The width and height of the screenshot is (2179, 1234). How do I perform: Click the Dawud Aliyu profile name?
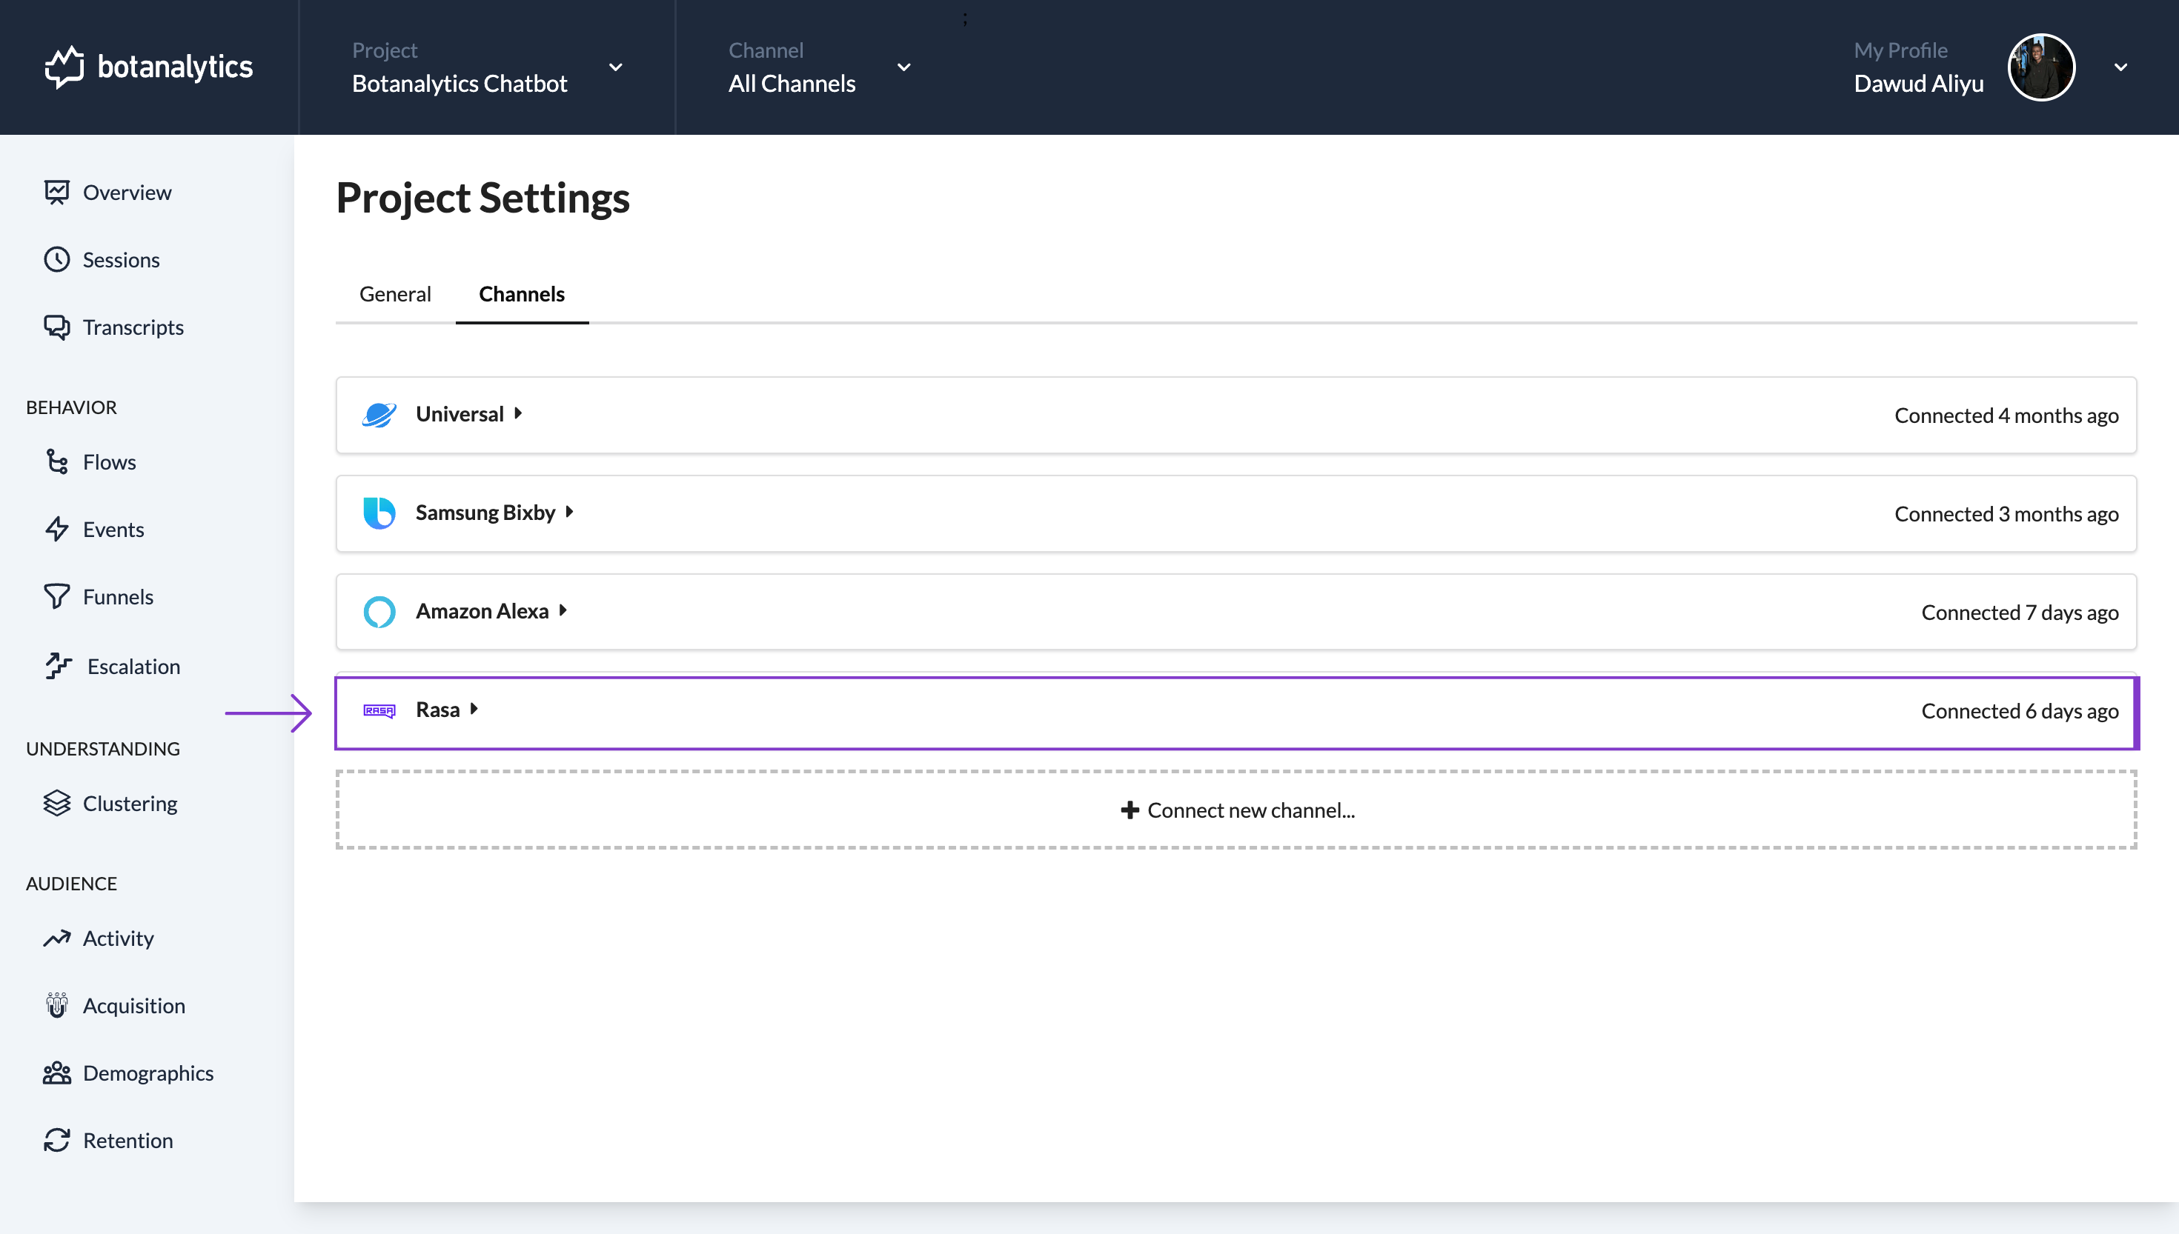click(x=1919, y=83)
